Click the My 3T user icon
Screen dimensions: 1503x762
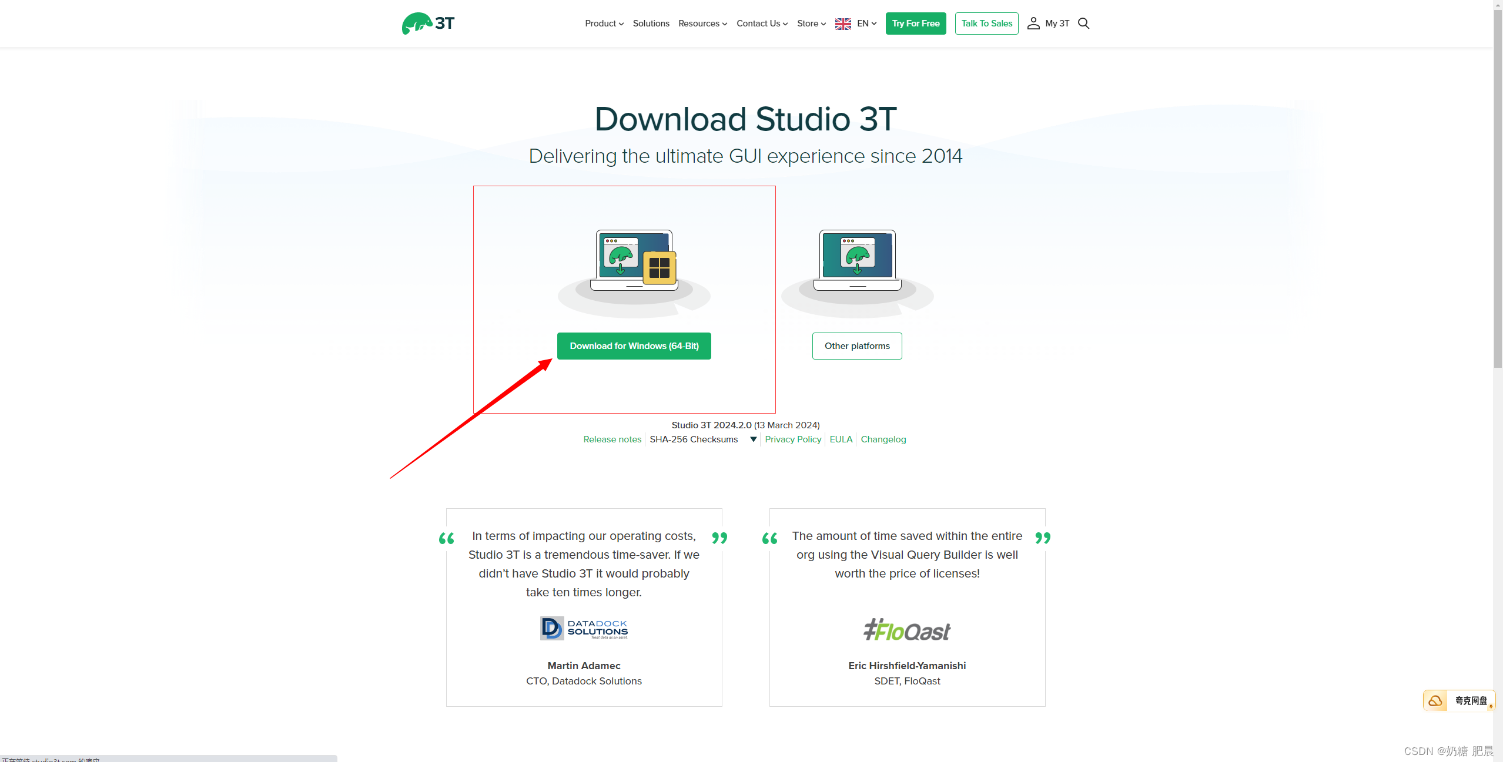point(1033,24)
